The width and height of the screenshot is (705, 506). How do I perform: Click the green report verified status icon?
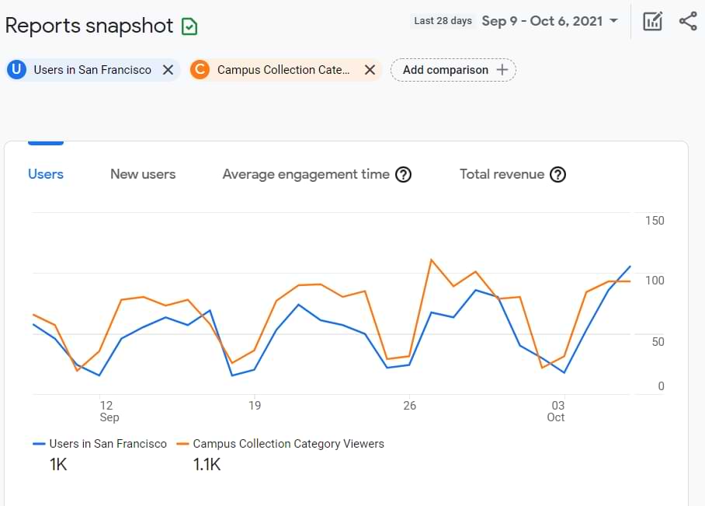click(189, 26)
